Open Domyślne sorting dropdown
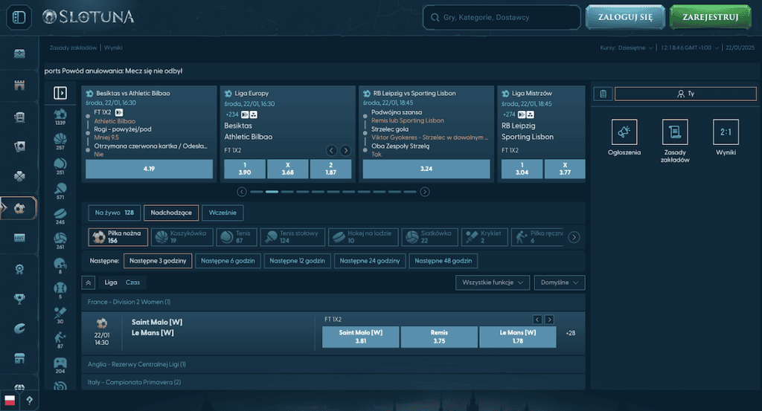 [560, 282]
